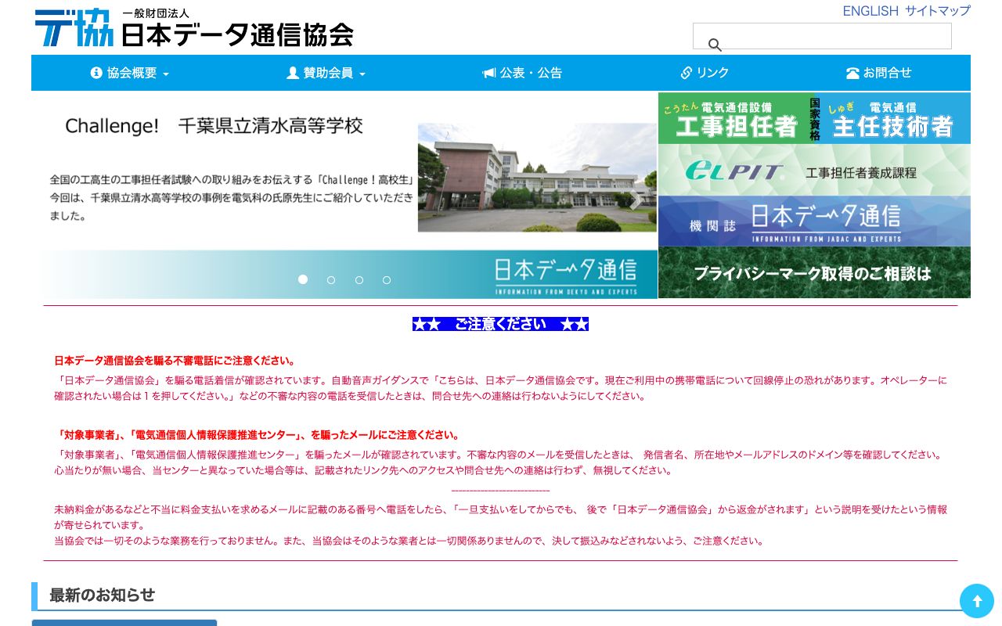Screen dimensions: 1002x626
Task: Click the phone icon on お問合せ
Action: tap(852, 73)
